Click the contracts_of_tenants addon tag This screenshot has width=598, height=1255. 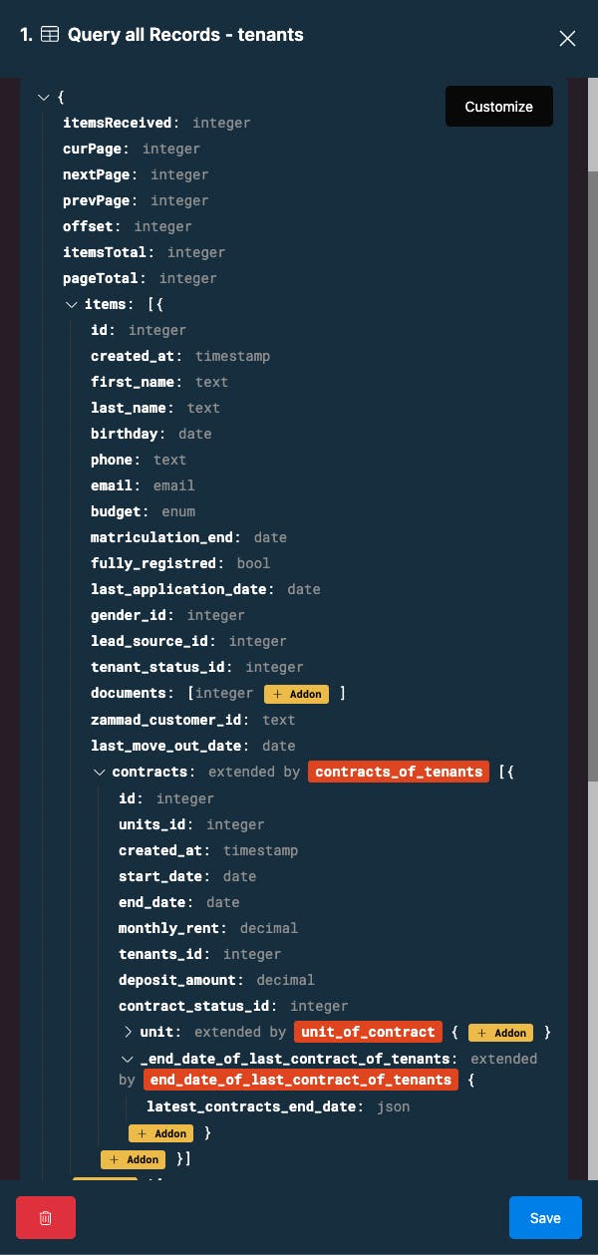[x=399, y=772]
